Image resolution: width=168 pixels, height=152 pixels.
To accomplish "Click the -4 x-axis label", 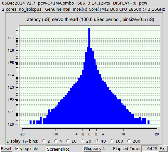I will pyautogui.click(x=76, y=134).
